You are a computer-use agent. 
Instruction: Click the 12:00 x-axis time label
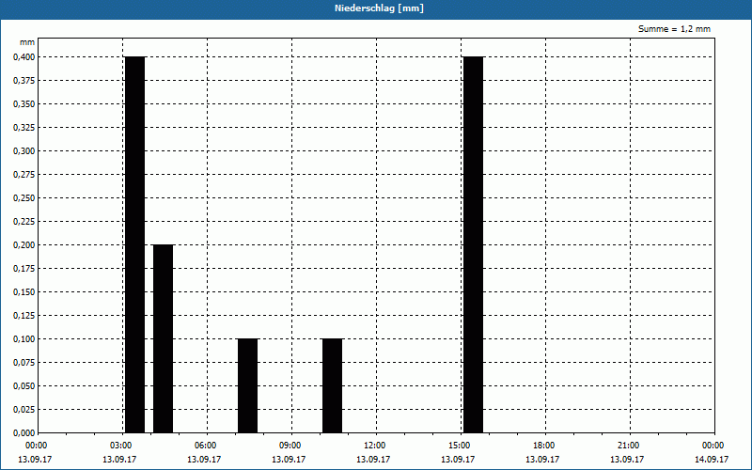click(x=374, y=446)
